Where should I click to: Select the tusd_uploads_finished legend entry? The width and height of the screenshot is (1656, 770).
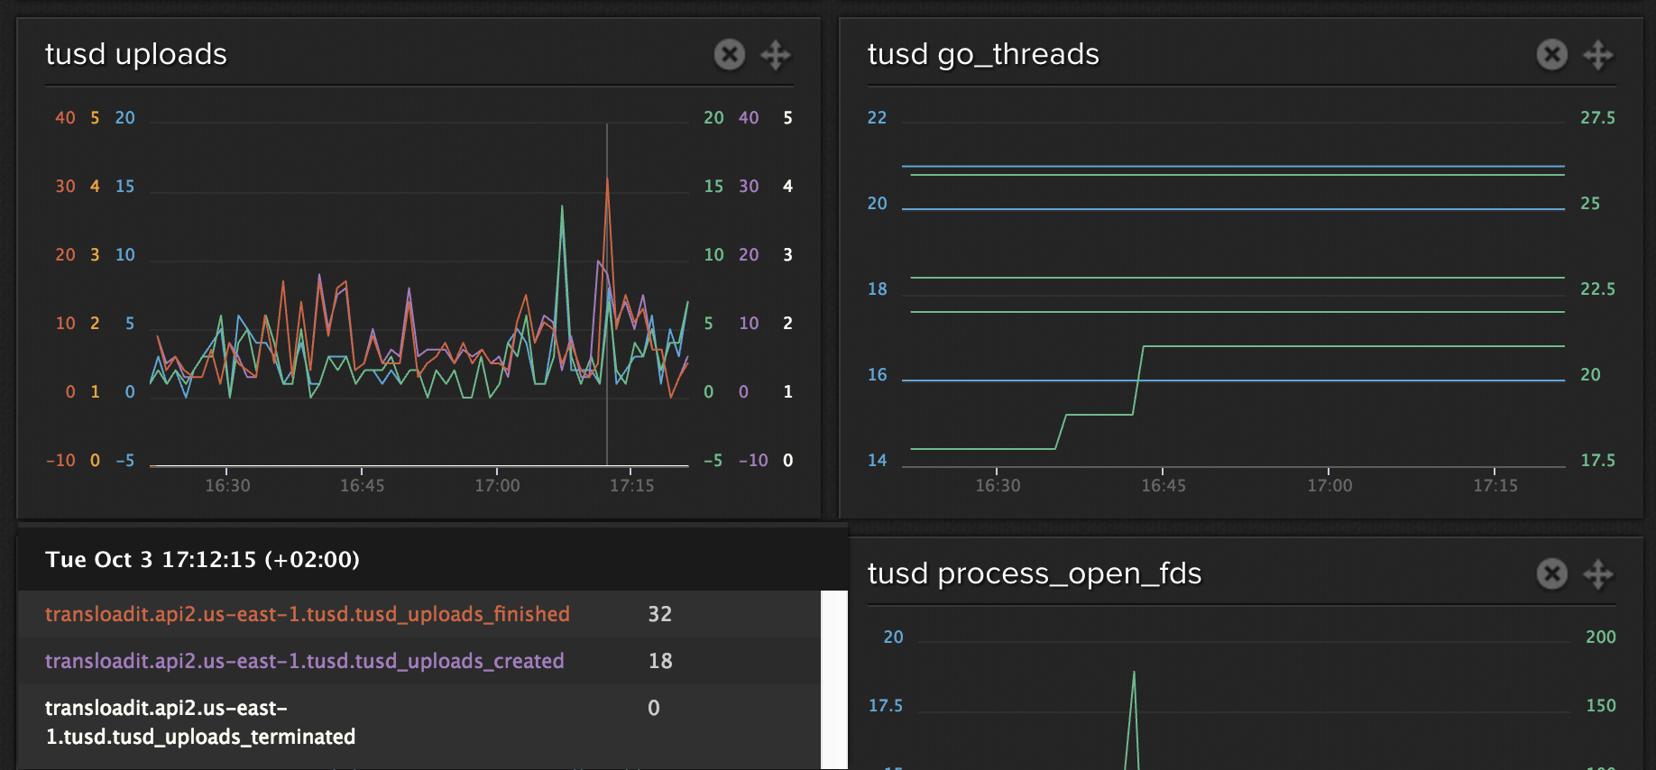click(x=308, y=614)
